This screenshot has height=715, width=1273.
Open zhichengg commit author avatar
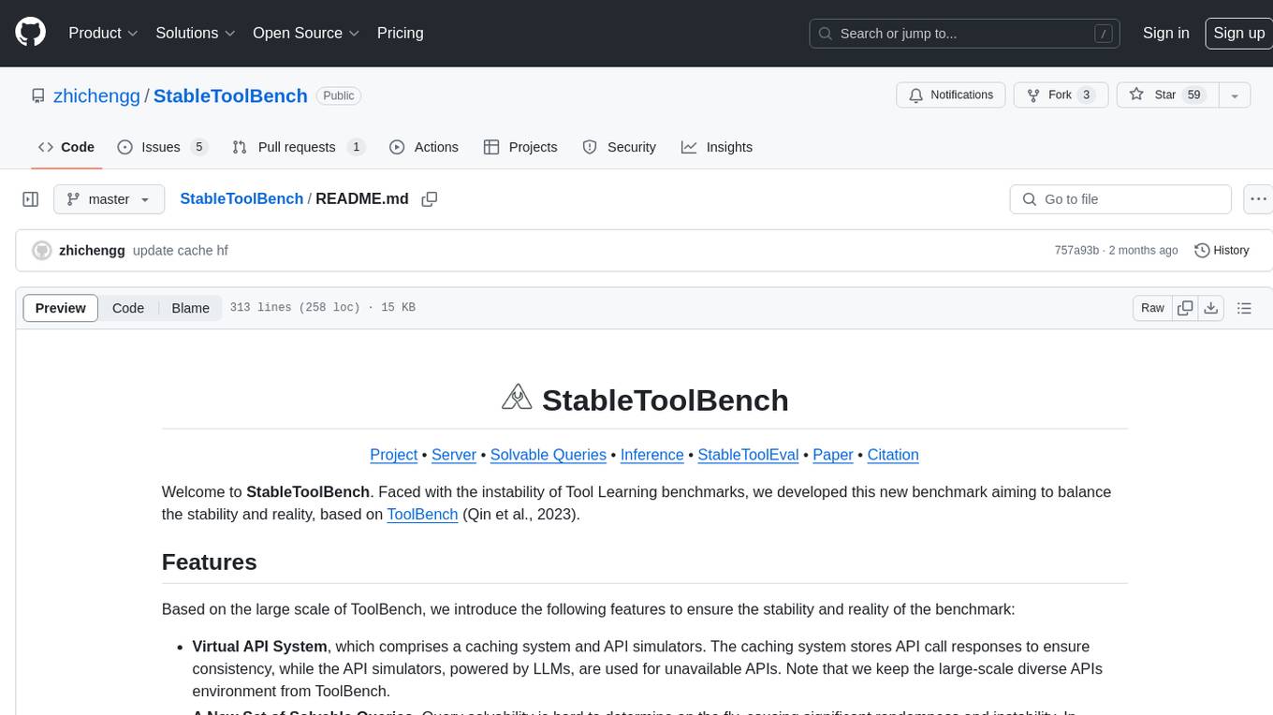(x=41, y=251)
